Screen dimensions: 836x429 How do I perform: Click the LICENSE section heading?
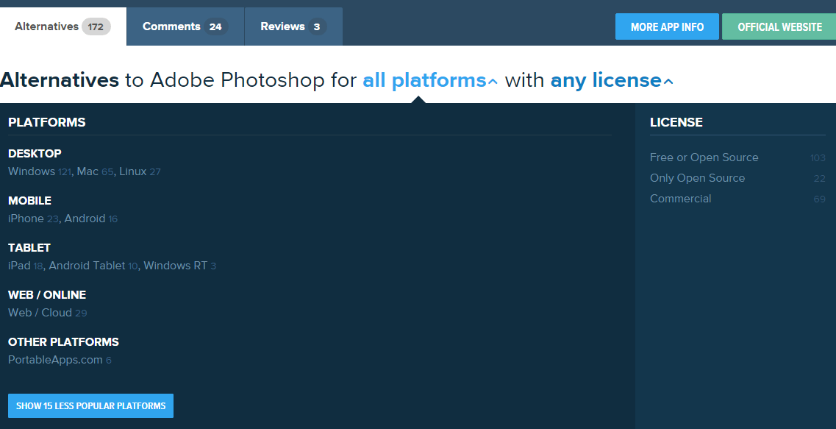[676, 122]
